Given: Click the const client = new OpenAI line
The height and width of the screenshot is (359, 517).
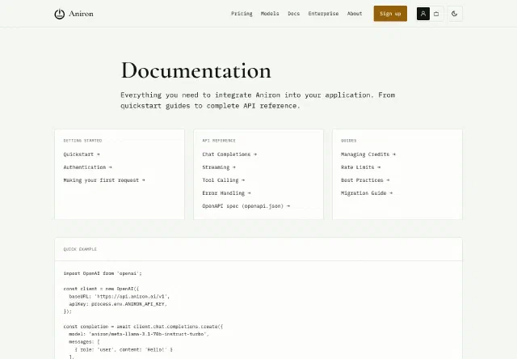Looking at the screenshot, I should [101, 289].
